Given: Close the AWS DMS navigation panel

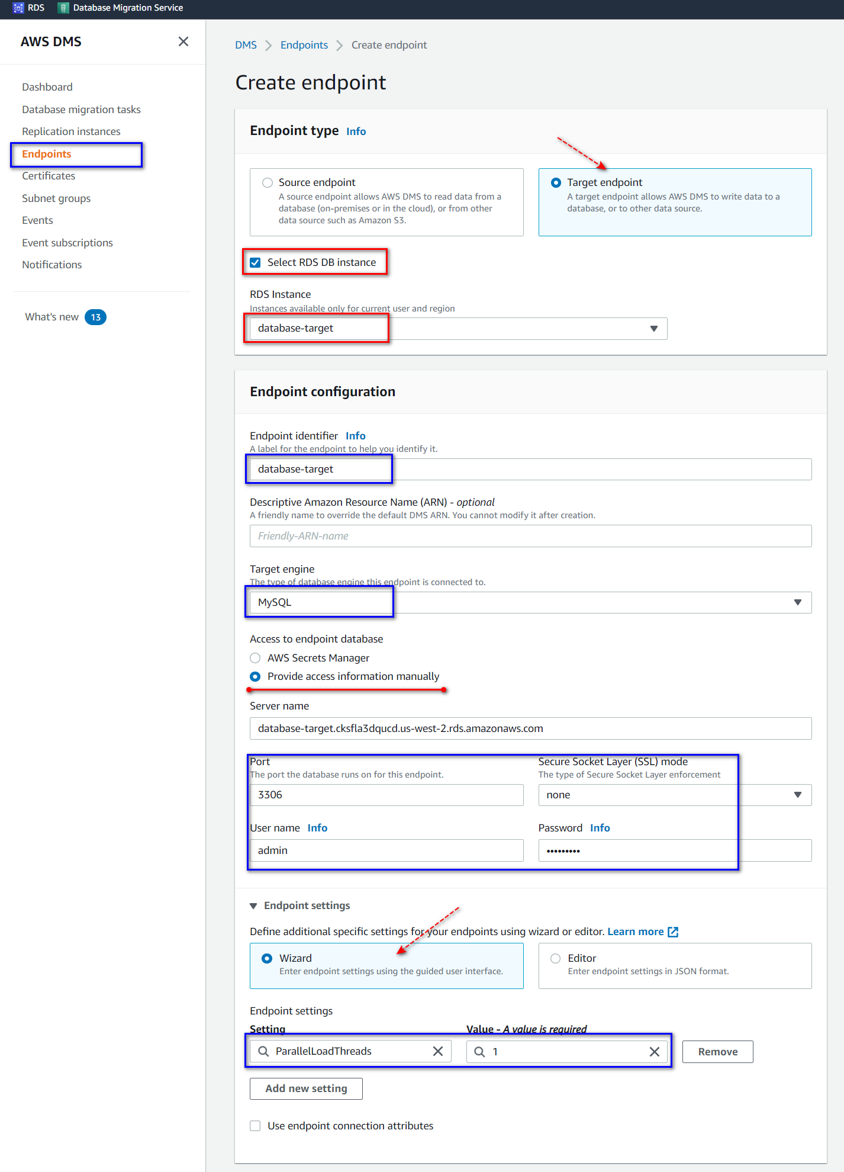Looking at the screenshot, I should (x=183, y=41).
